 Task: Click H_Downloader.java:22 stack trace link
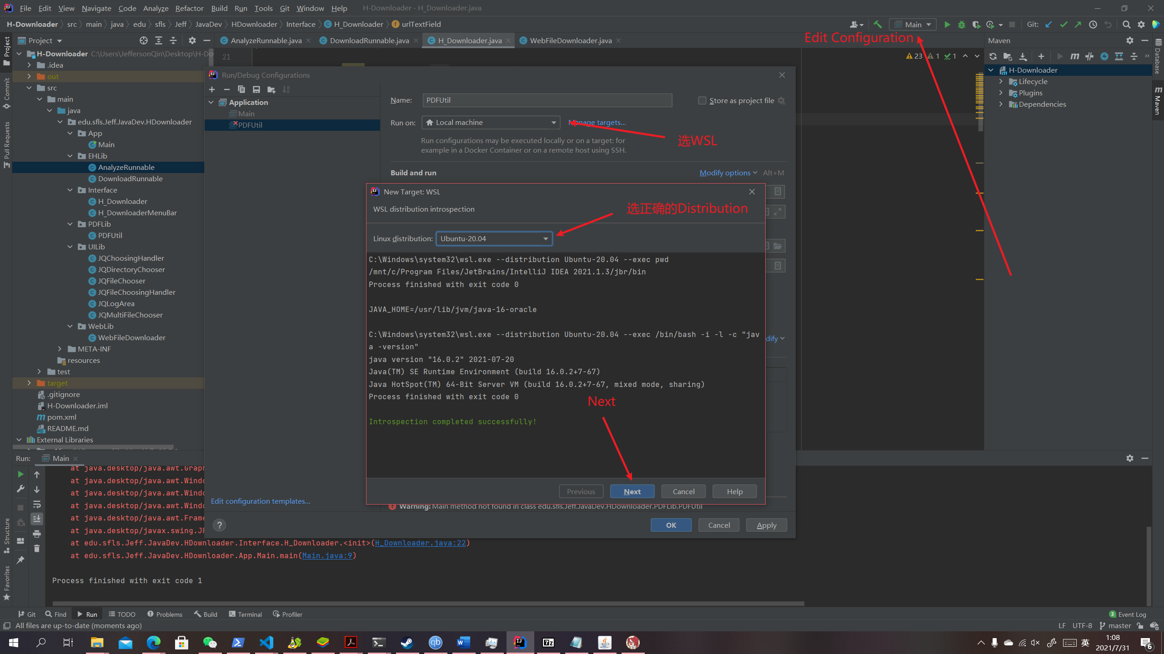[421, 543]
